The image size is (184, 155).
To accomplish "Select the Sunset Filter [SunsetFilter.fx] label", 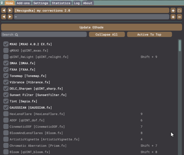I will (38, 95).
